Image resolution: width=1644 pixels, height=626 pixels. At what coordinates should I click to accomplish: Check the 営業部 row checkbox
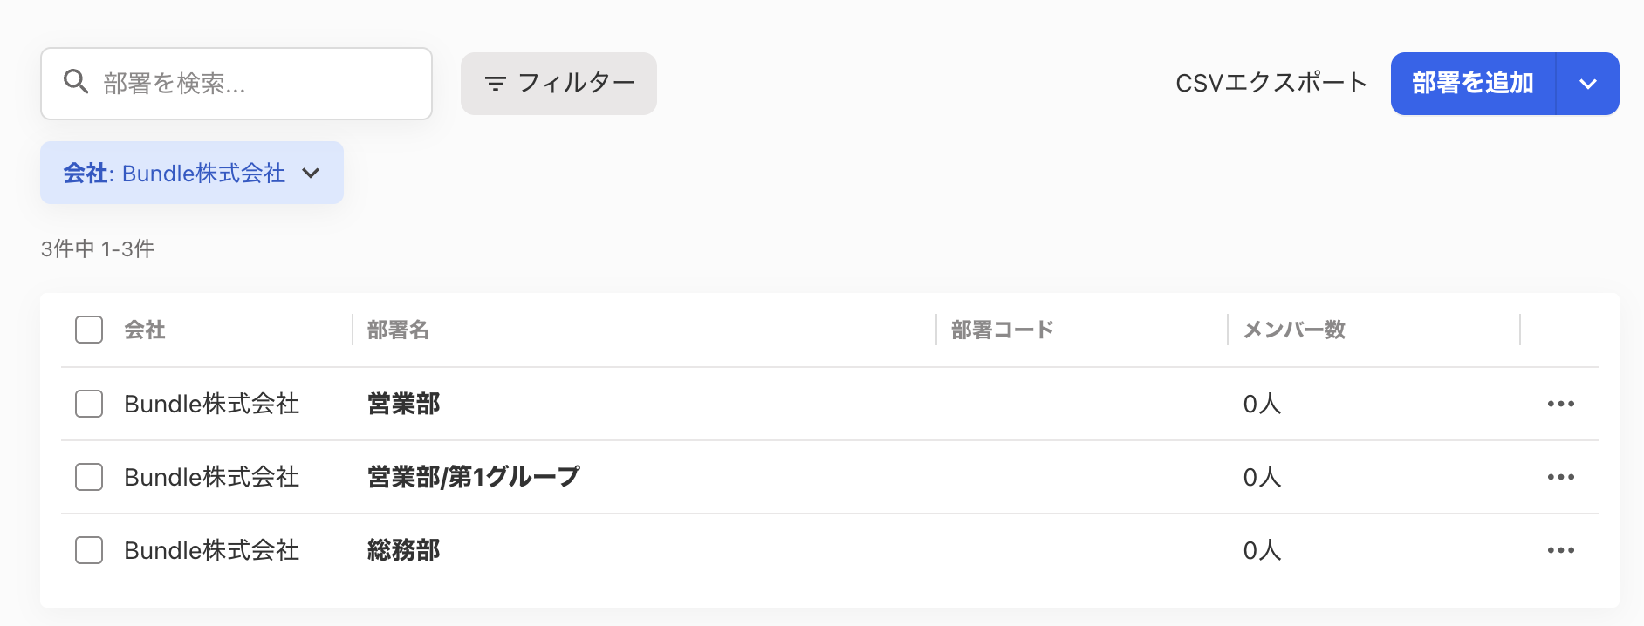point(89,404)
